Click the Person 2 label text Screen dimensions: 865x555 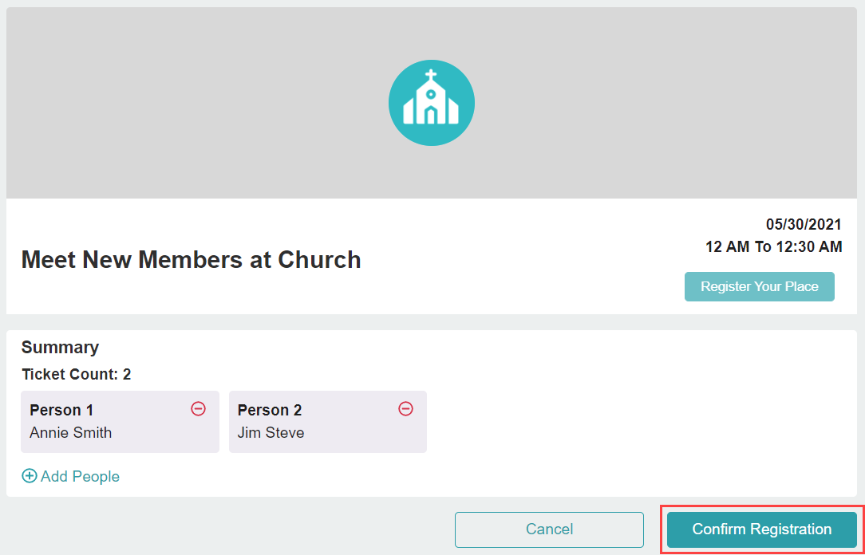[270, 410]
